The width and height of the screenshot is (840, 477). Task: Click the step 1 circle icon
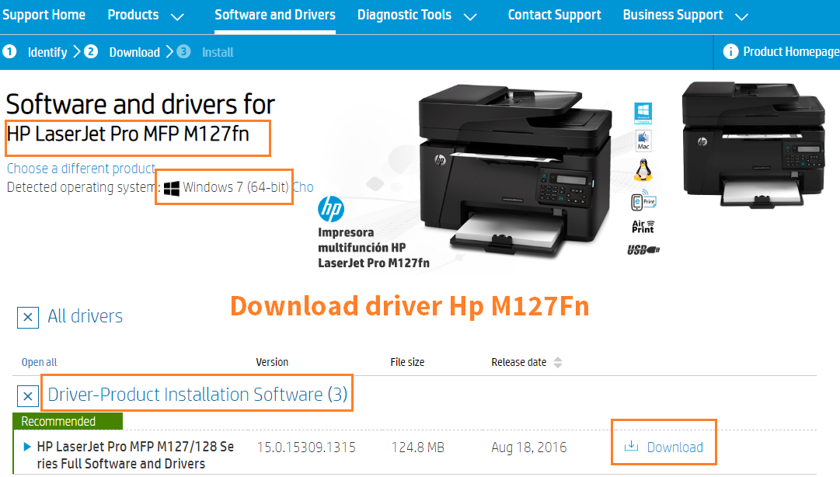pyautogui.click(x=9, y=51)
